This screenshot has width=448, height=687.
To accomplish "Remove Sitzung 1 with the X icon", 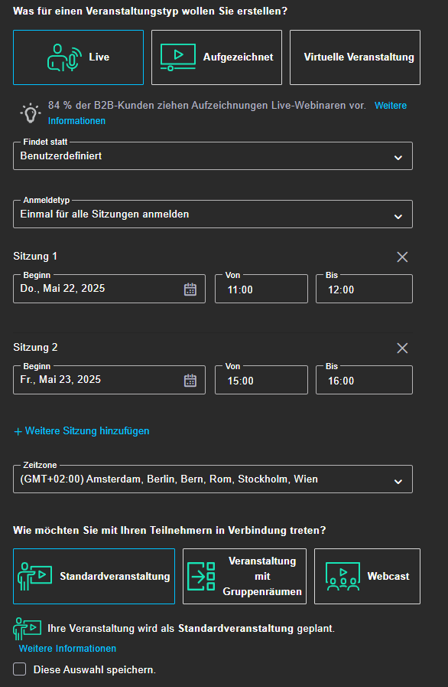I will [402, 257].
